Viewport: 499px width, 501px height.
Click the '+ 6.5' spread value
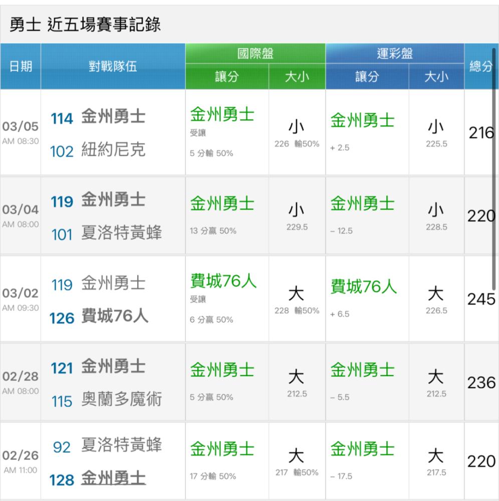340,314
